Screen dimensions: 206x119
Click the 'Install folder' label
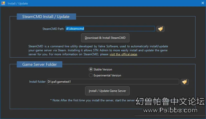coord(37,82)
